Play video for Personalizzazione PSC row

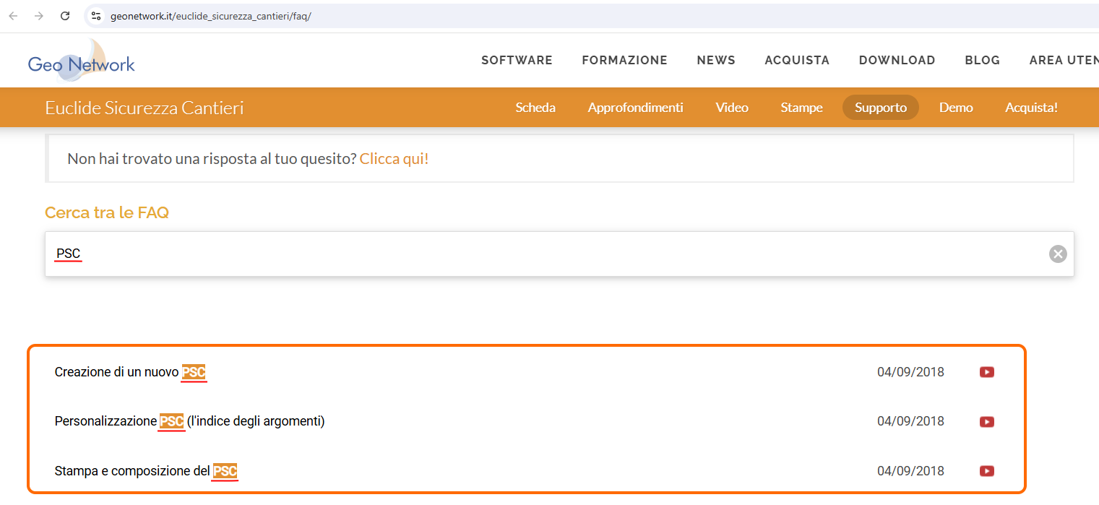986,421
